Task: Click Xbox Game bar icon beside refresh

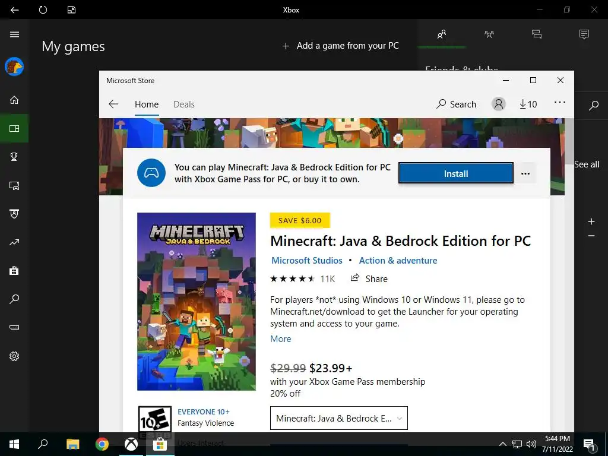Action: 71,9
